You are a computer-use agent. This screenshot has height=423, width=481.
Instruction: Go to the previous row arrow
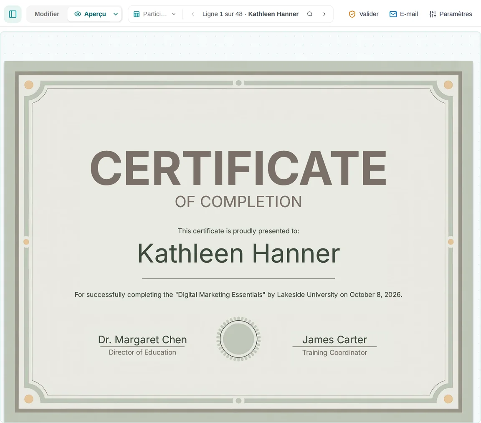192,14
